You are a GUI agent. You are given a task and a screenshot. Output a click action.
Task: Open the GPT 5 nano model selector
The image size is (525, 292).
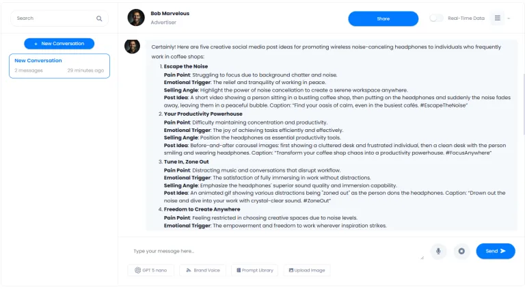(150, 270)
